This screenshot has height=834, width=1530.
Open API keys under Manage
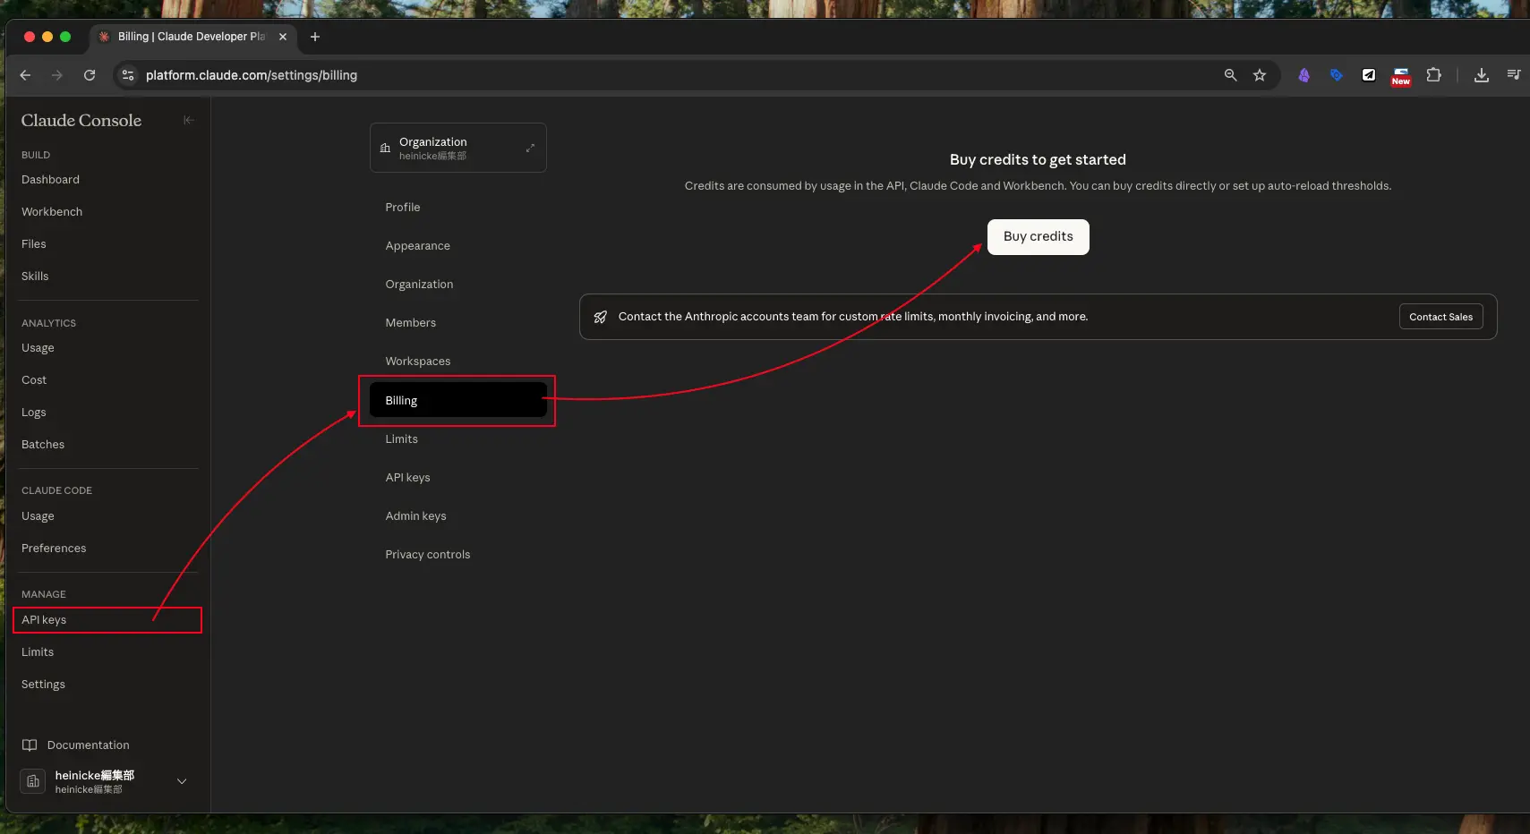coord(44,620)
